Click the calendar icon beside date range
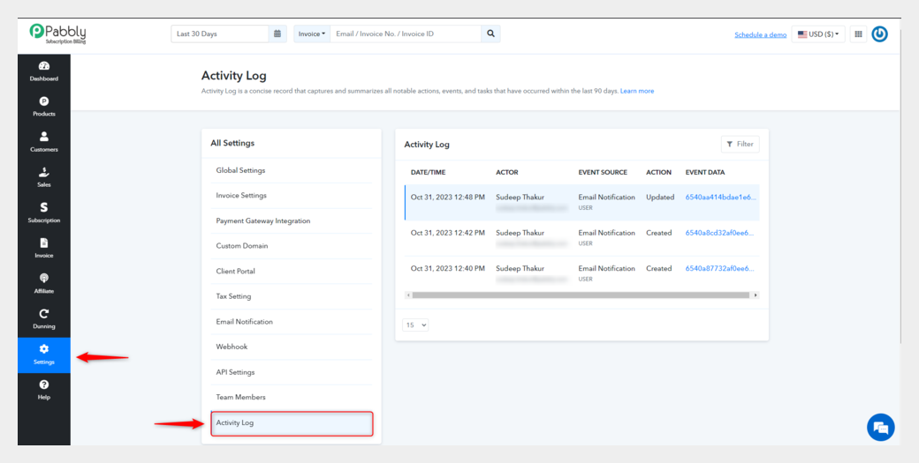Image resolution: width=919 pixels, height=463 pixels. [277, 34]
